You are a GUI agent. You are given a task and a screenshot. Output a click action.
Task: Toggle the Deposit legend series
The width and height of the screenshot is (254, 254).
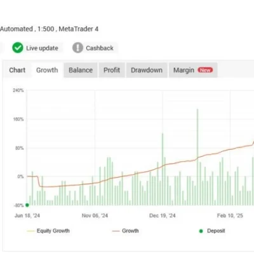point(212,231)
